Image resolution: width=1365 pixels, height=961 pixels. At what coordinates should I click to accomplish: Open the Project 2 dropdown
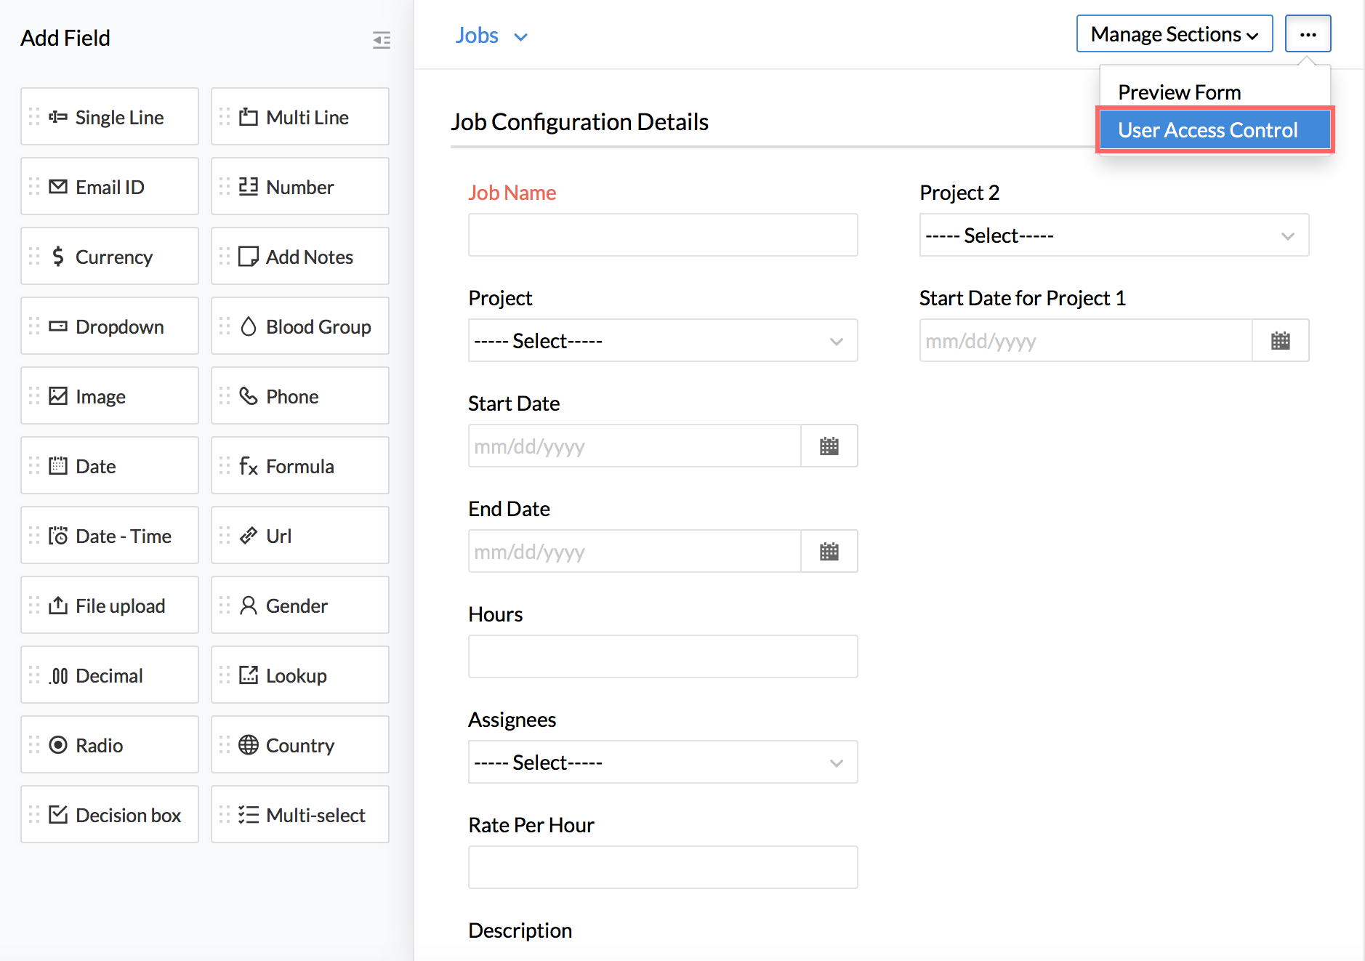point(1114,236)
